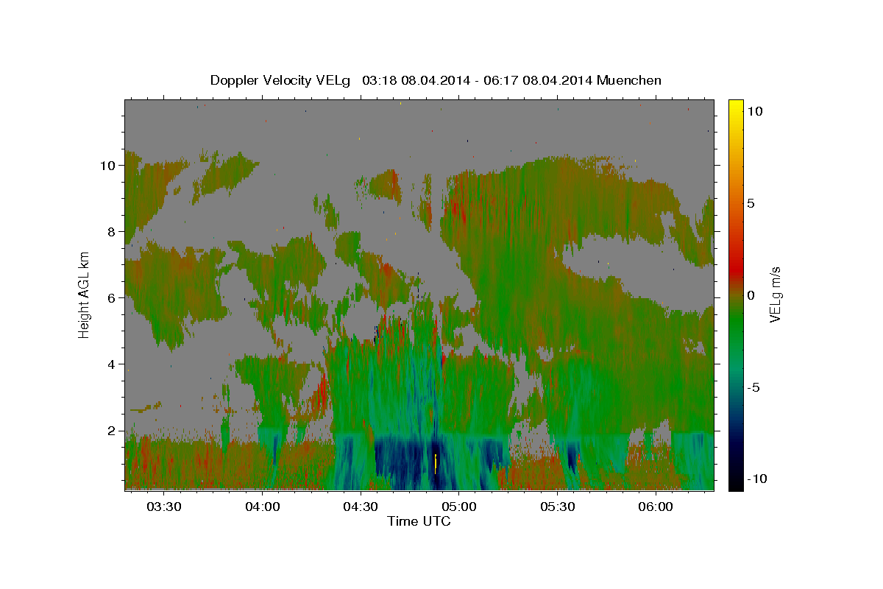Click the height tick label '2'
The image size is (883, 589).
click(113, 431)
